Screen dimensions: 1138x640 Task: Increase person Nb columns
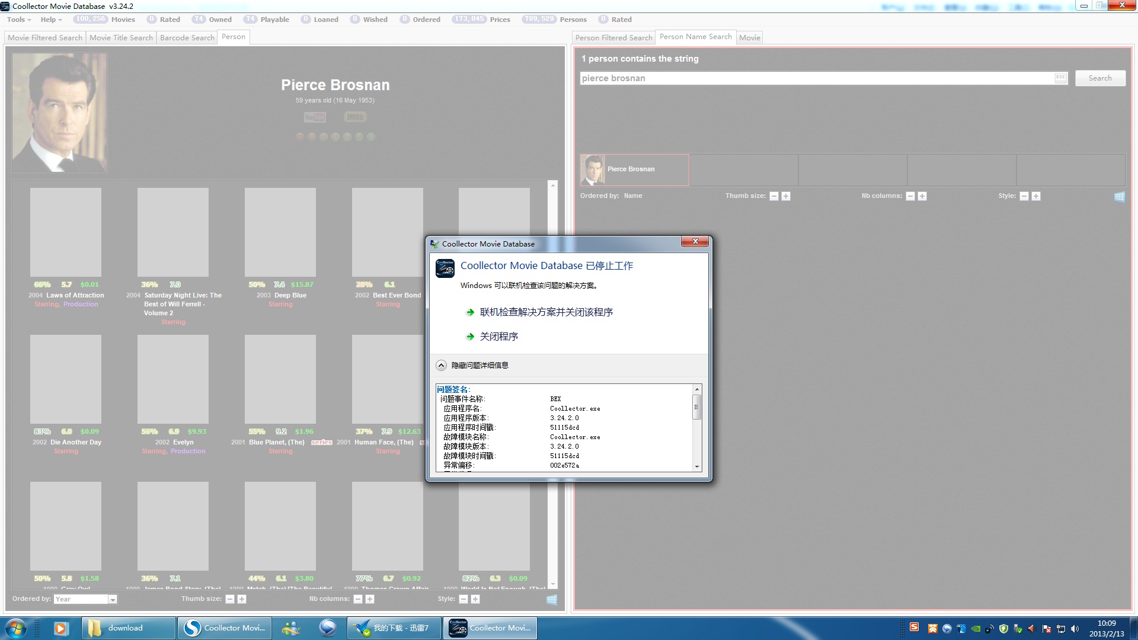pos(922,196)
